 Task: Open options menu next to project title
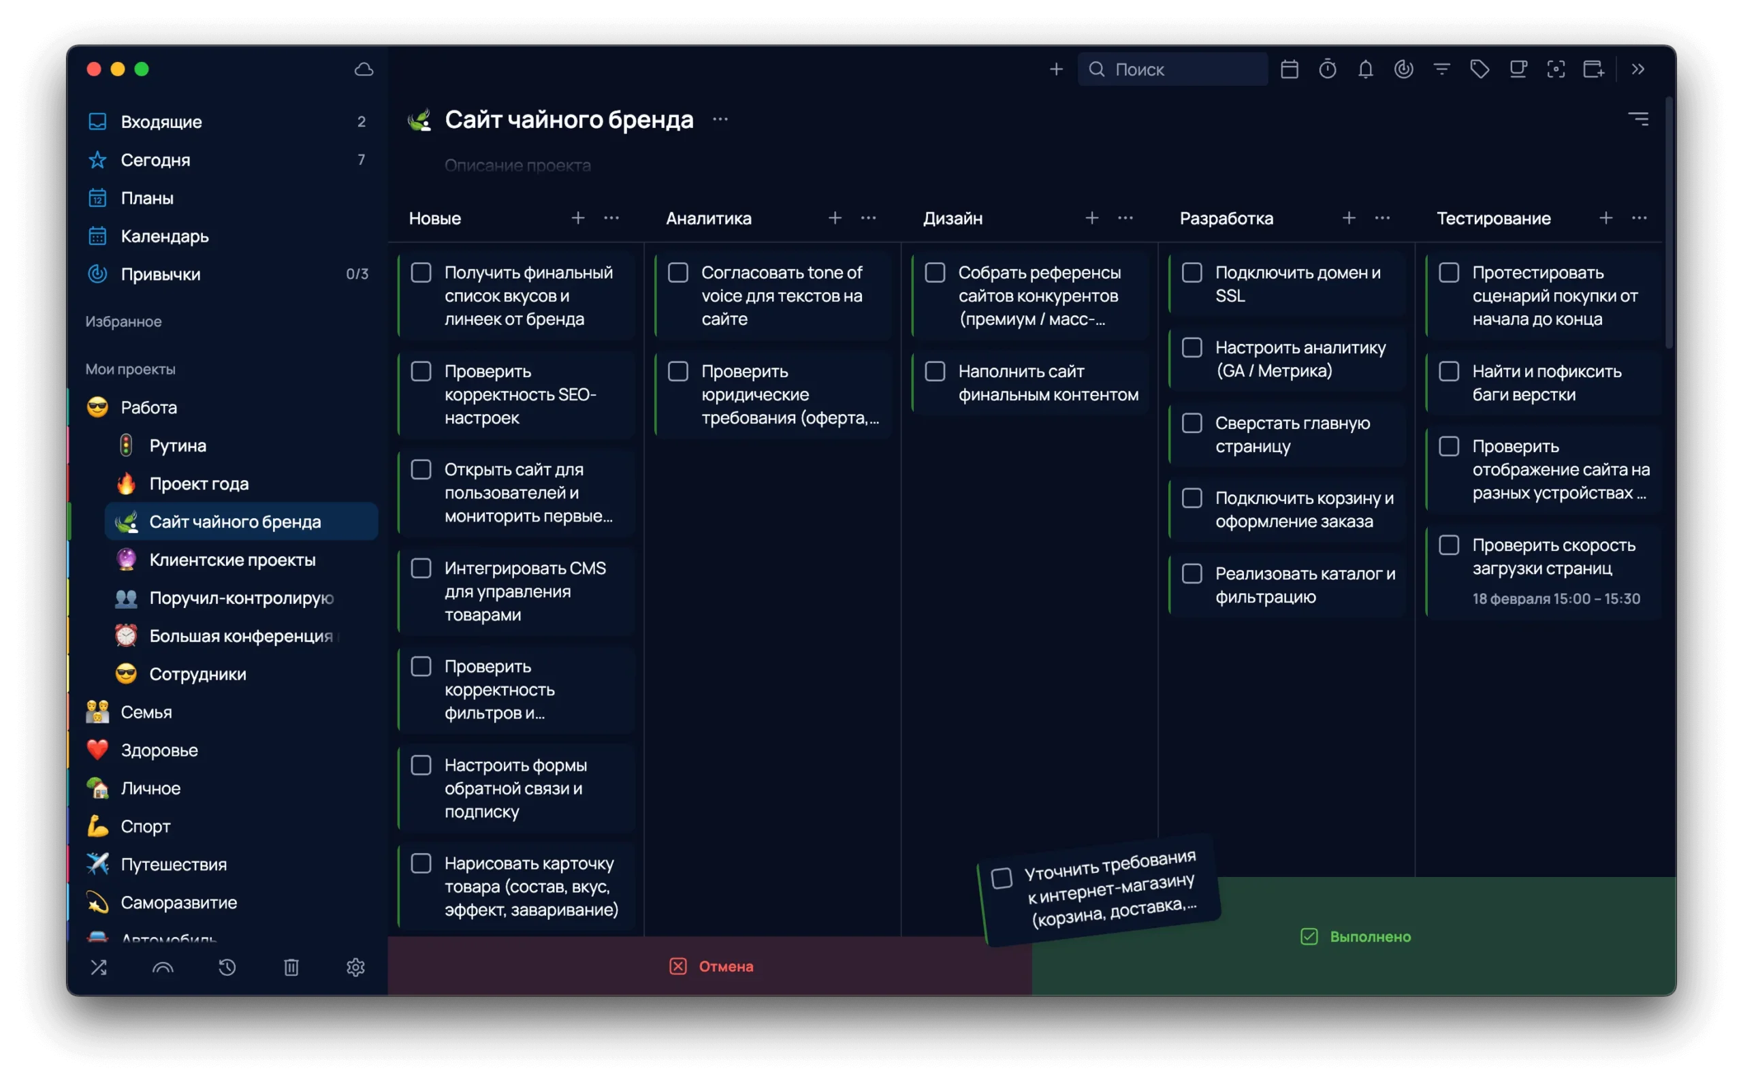coord(720,119)
